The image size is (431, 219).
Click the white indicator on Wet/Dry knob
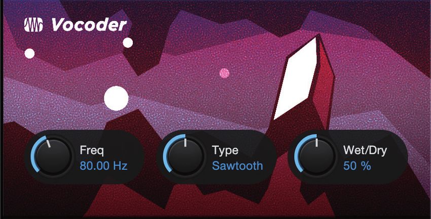[x=316, y=143]
